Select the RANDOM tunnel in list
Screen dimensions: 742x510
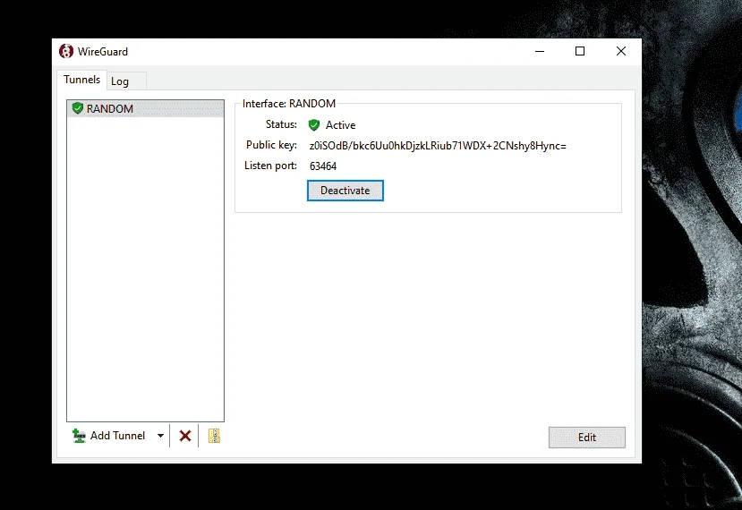point(145,108)
